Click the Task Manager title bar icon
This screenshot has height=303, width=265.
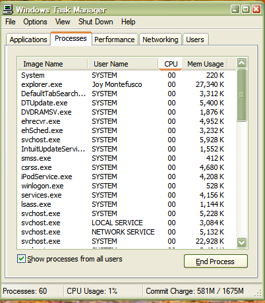tap(8, 10)
